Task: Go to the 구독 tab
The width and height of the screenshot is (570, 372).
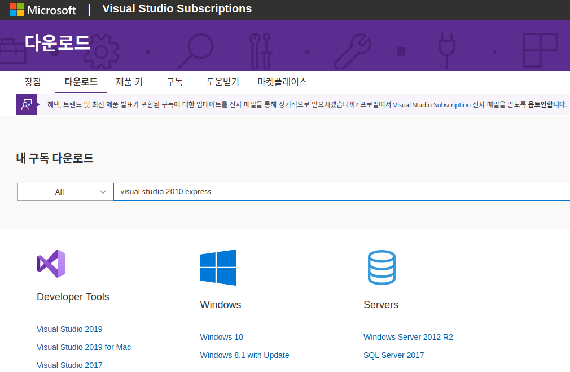Action: coord(174,82)
